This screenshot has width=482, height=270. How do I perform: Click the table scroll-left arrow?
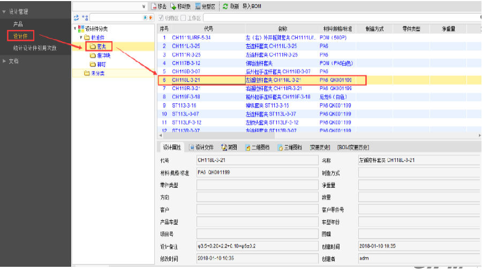click(x=160, y=135)
